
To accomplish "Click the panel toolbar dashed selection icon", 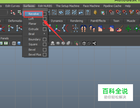I will 76,43.
